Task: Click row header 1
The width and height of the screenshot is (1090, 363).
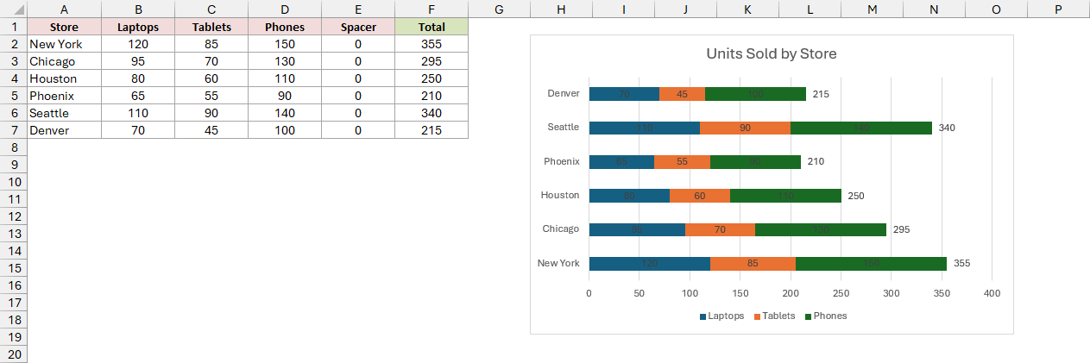Action: pyautogui.click(x=13, y=27)
